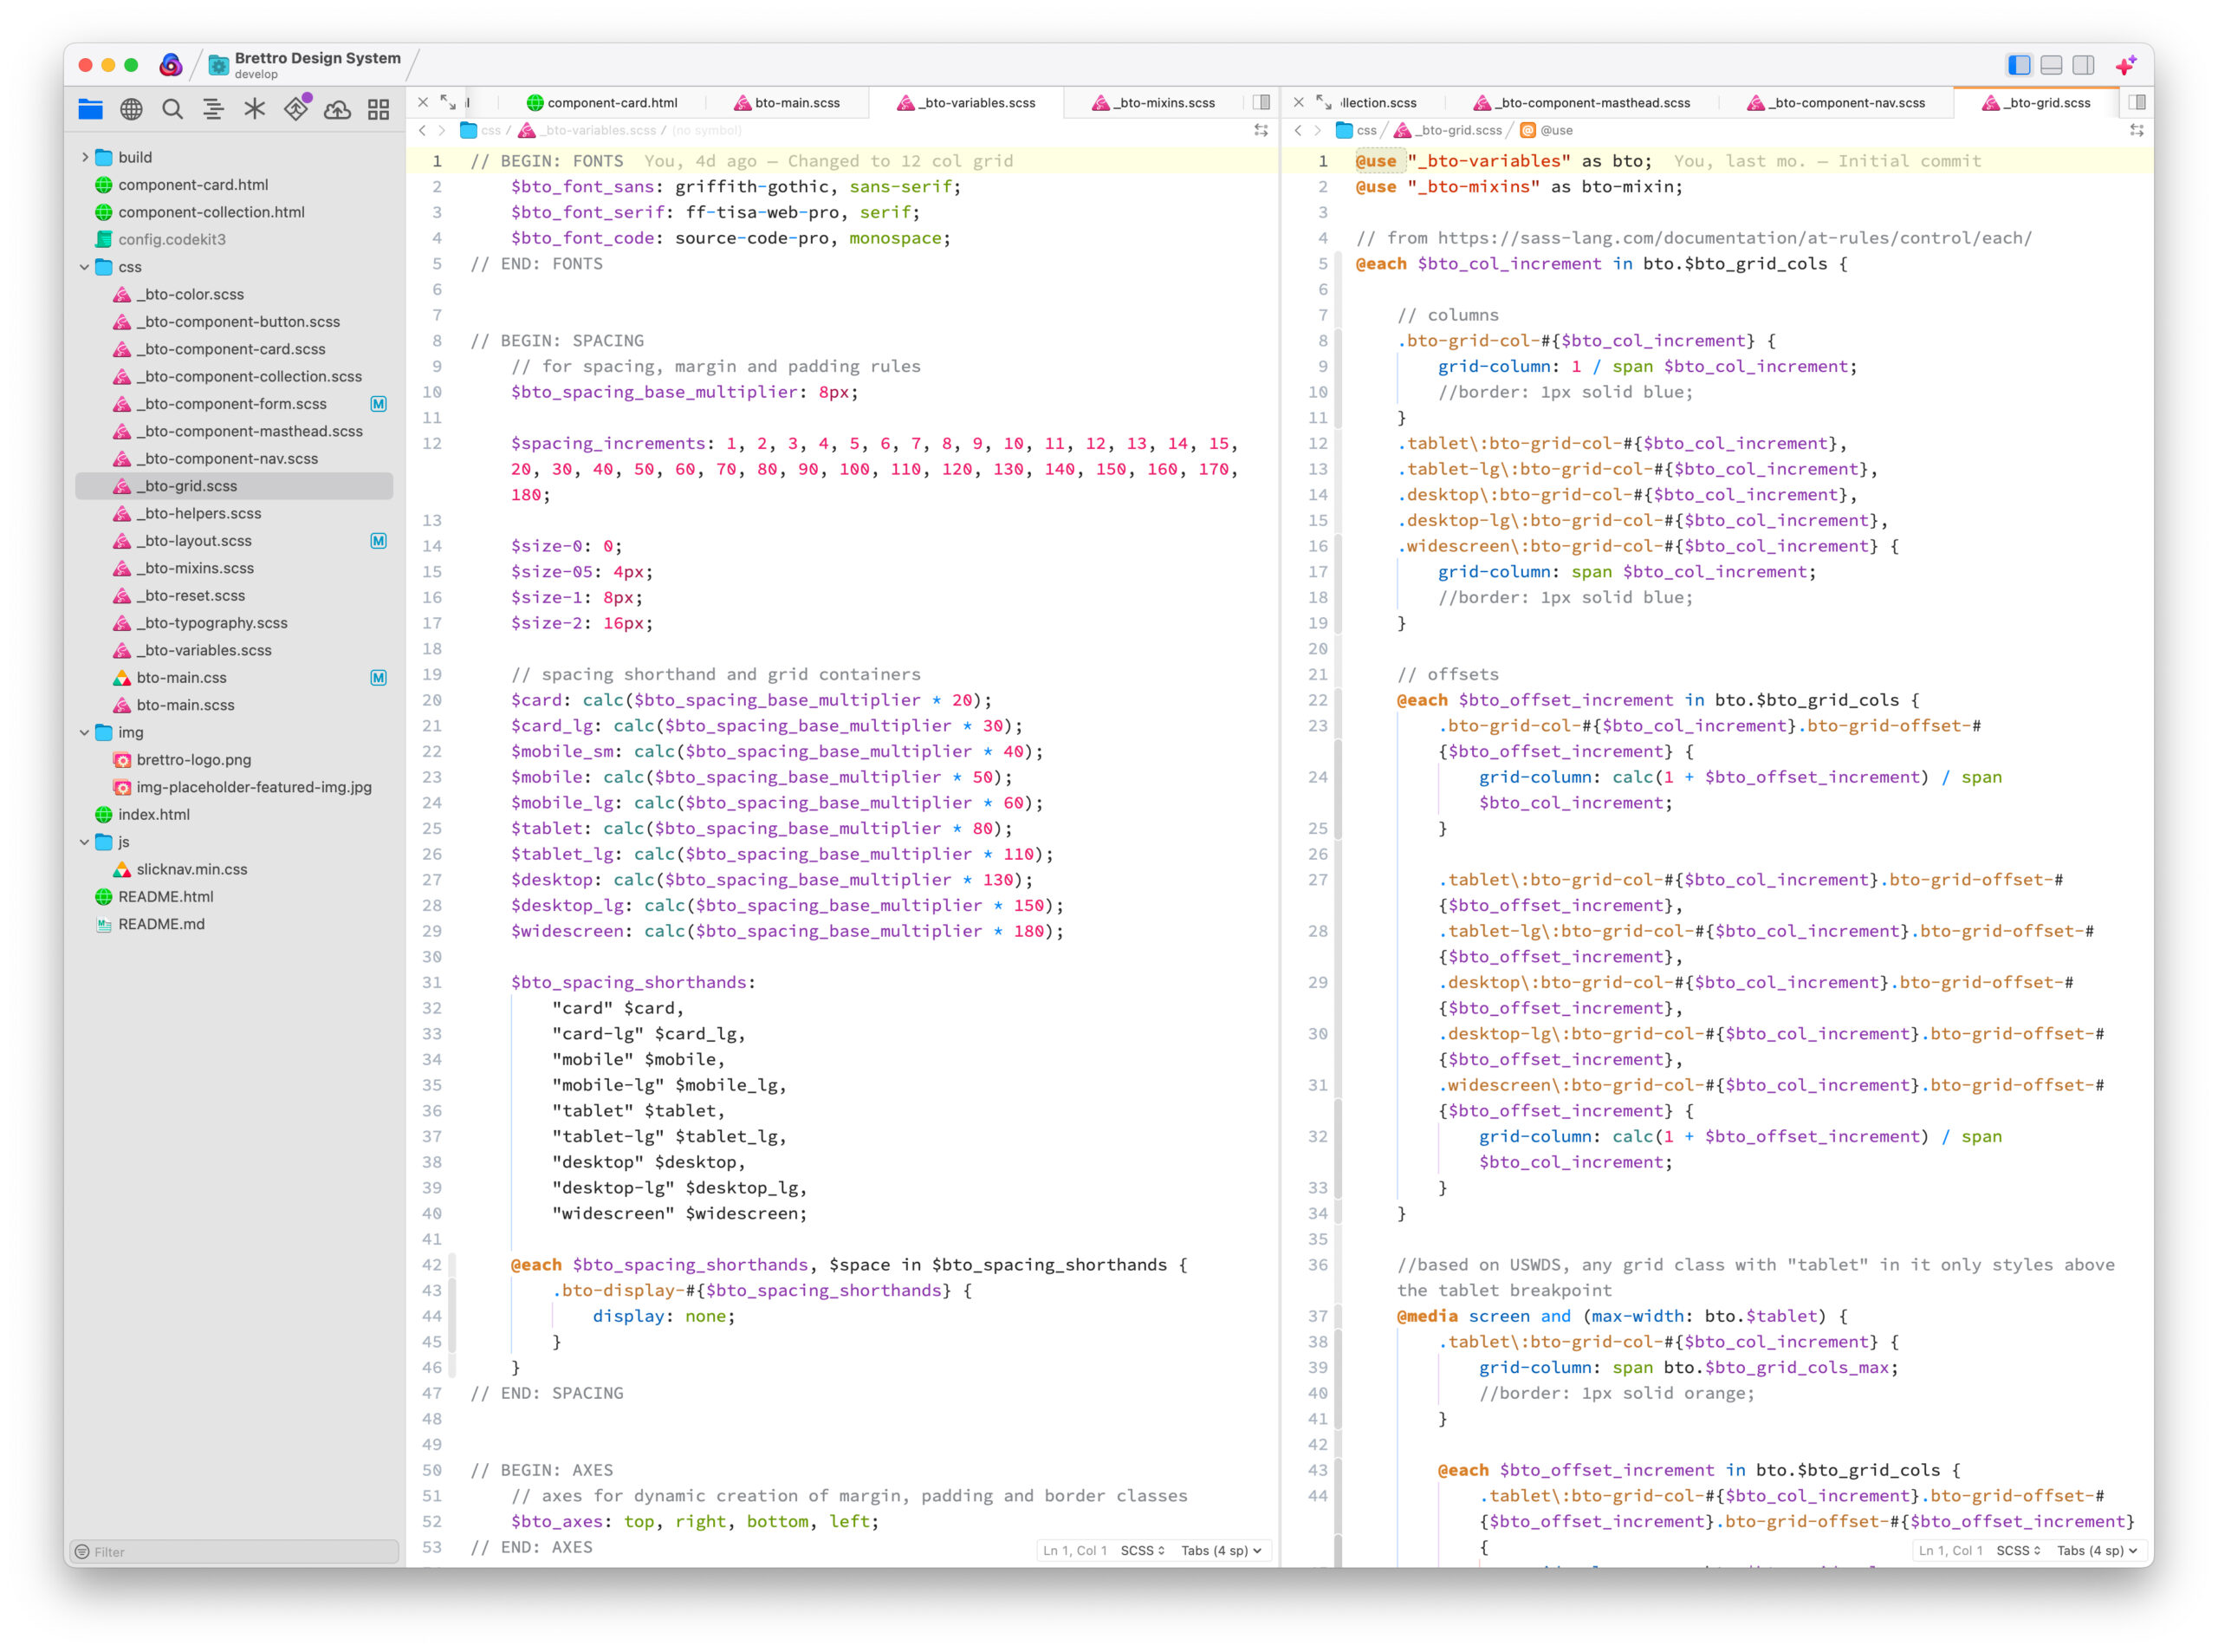Toggle split view in right pane tab bar

[2137, 102]
